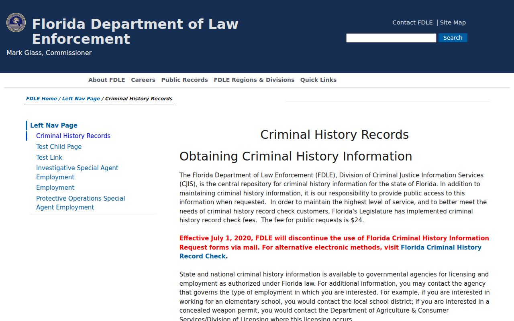Open the Site Map link

453,22
